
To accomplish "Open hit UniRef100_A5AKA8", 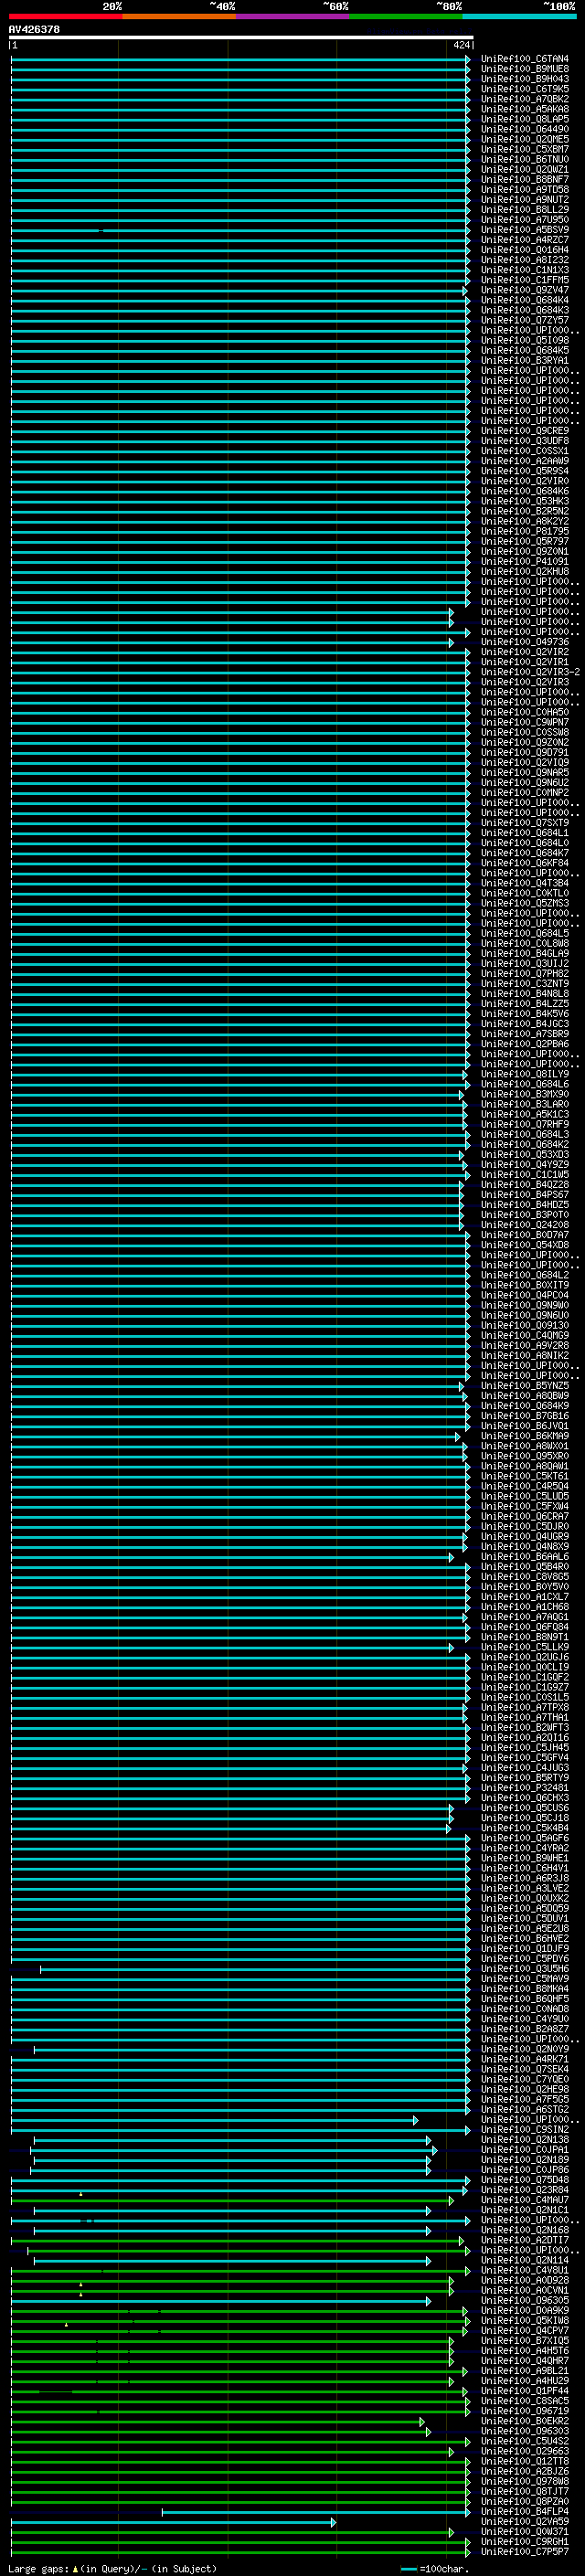I will click(x=524, y=109).
